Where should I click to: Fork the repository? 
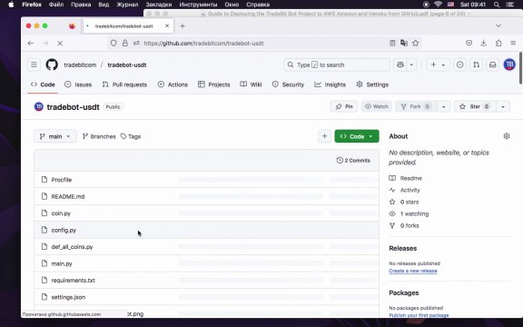pos(416,107)
